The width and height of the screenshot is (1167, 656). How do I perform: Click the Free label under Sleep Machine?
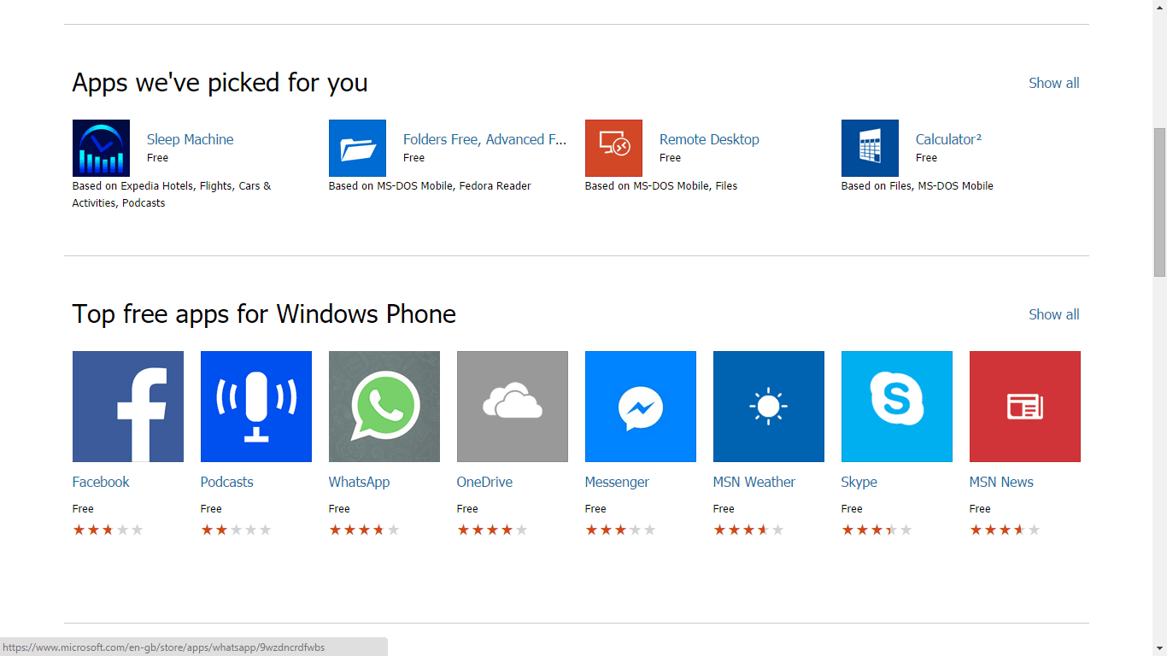click(x=157, y=158)
